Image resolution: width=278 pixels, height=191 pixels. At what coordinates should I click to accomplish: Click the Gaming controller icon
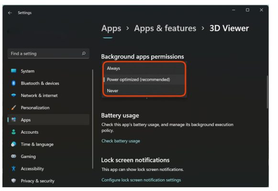tap(14, 156)
